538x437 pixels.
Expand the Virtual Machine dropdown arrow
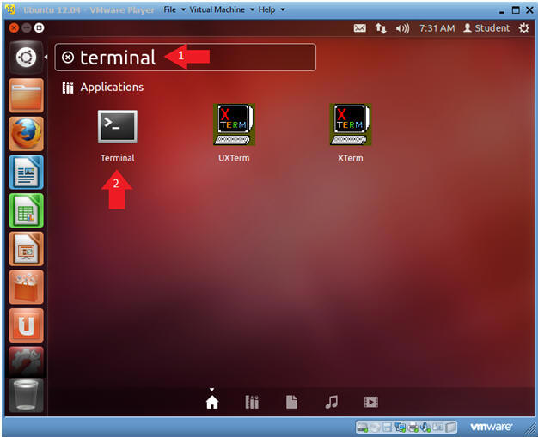[252, 9]
